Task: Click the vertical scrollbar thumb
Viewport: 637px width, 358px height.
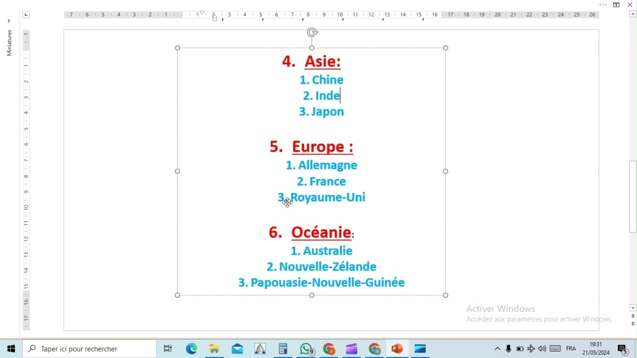Action: 633,196
